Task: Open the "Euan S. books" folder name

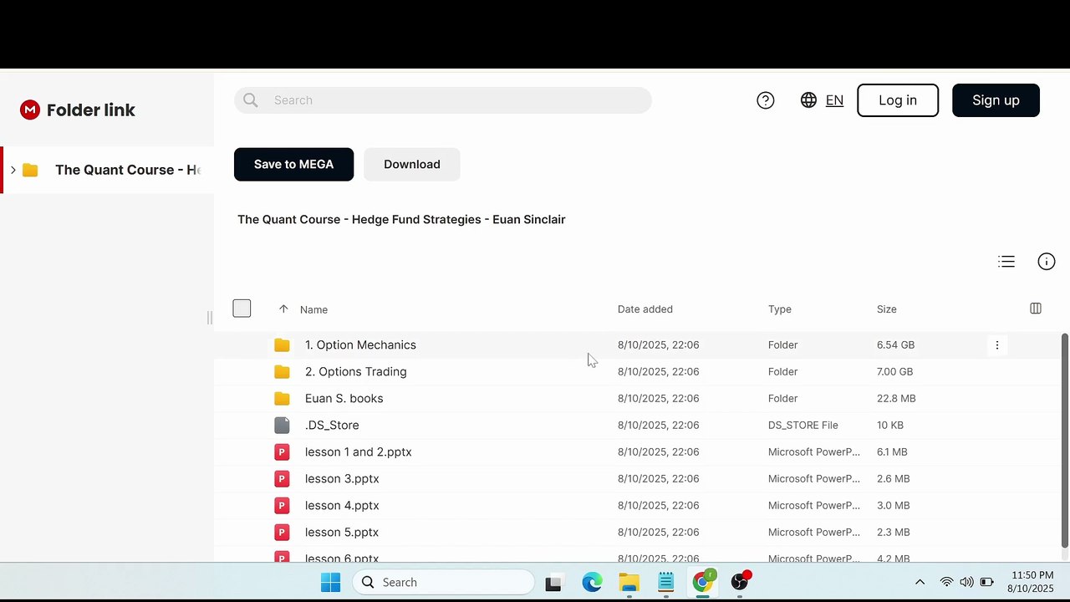Action: (x=344, y=398)
